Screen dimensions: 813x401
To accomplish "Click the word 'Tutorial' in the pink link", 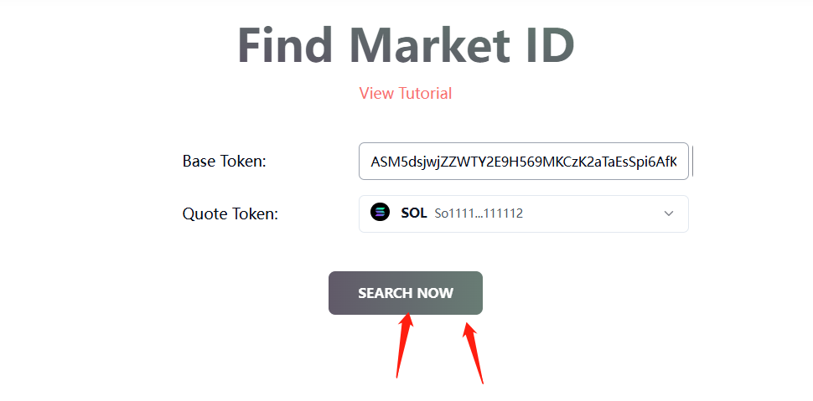I will [426, 93].
